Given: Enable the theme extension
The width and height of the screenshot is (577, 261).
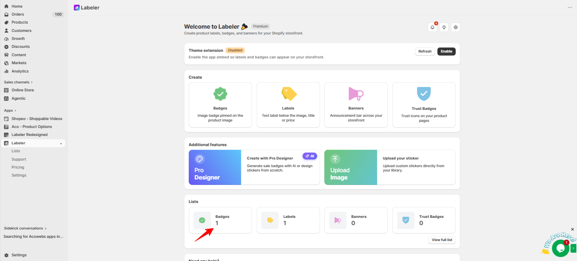Looking at the screenshot, I should tap(446, 51).
